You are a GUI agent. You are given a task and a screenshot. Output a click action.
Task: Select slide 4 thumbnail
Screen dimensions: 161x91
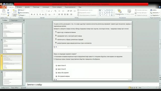coord(12,78)
